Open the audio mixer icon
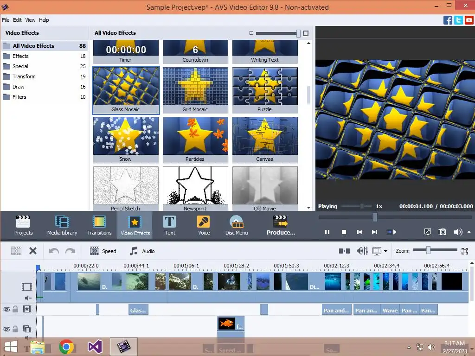The height and width of the screenshot is (356, 475). tap(362, 251)
